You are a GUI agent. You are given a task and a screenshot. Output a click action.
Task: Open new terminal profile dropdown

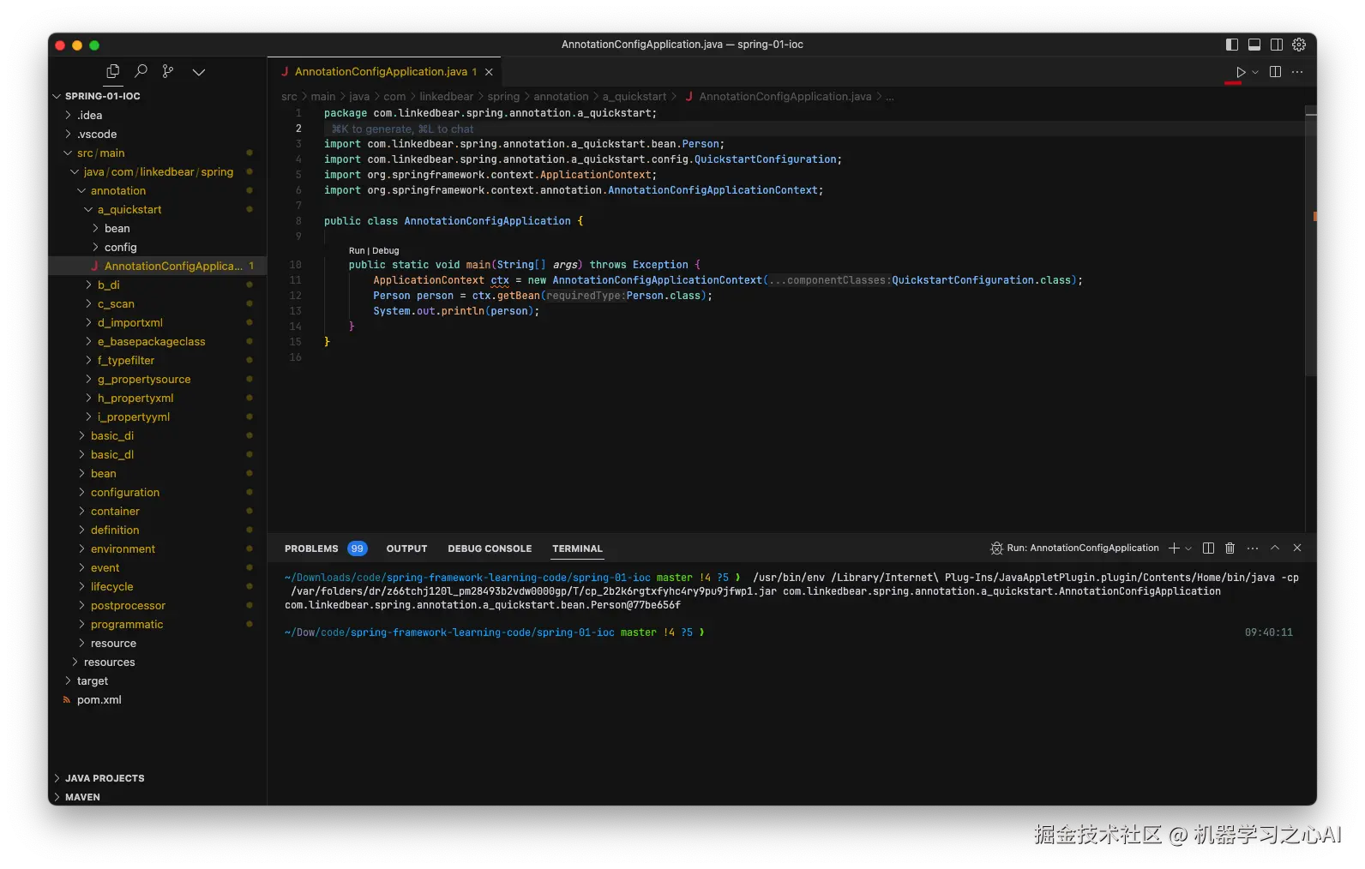[1188, 548]
